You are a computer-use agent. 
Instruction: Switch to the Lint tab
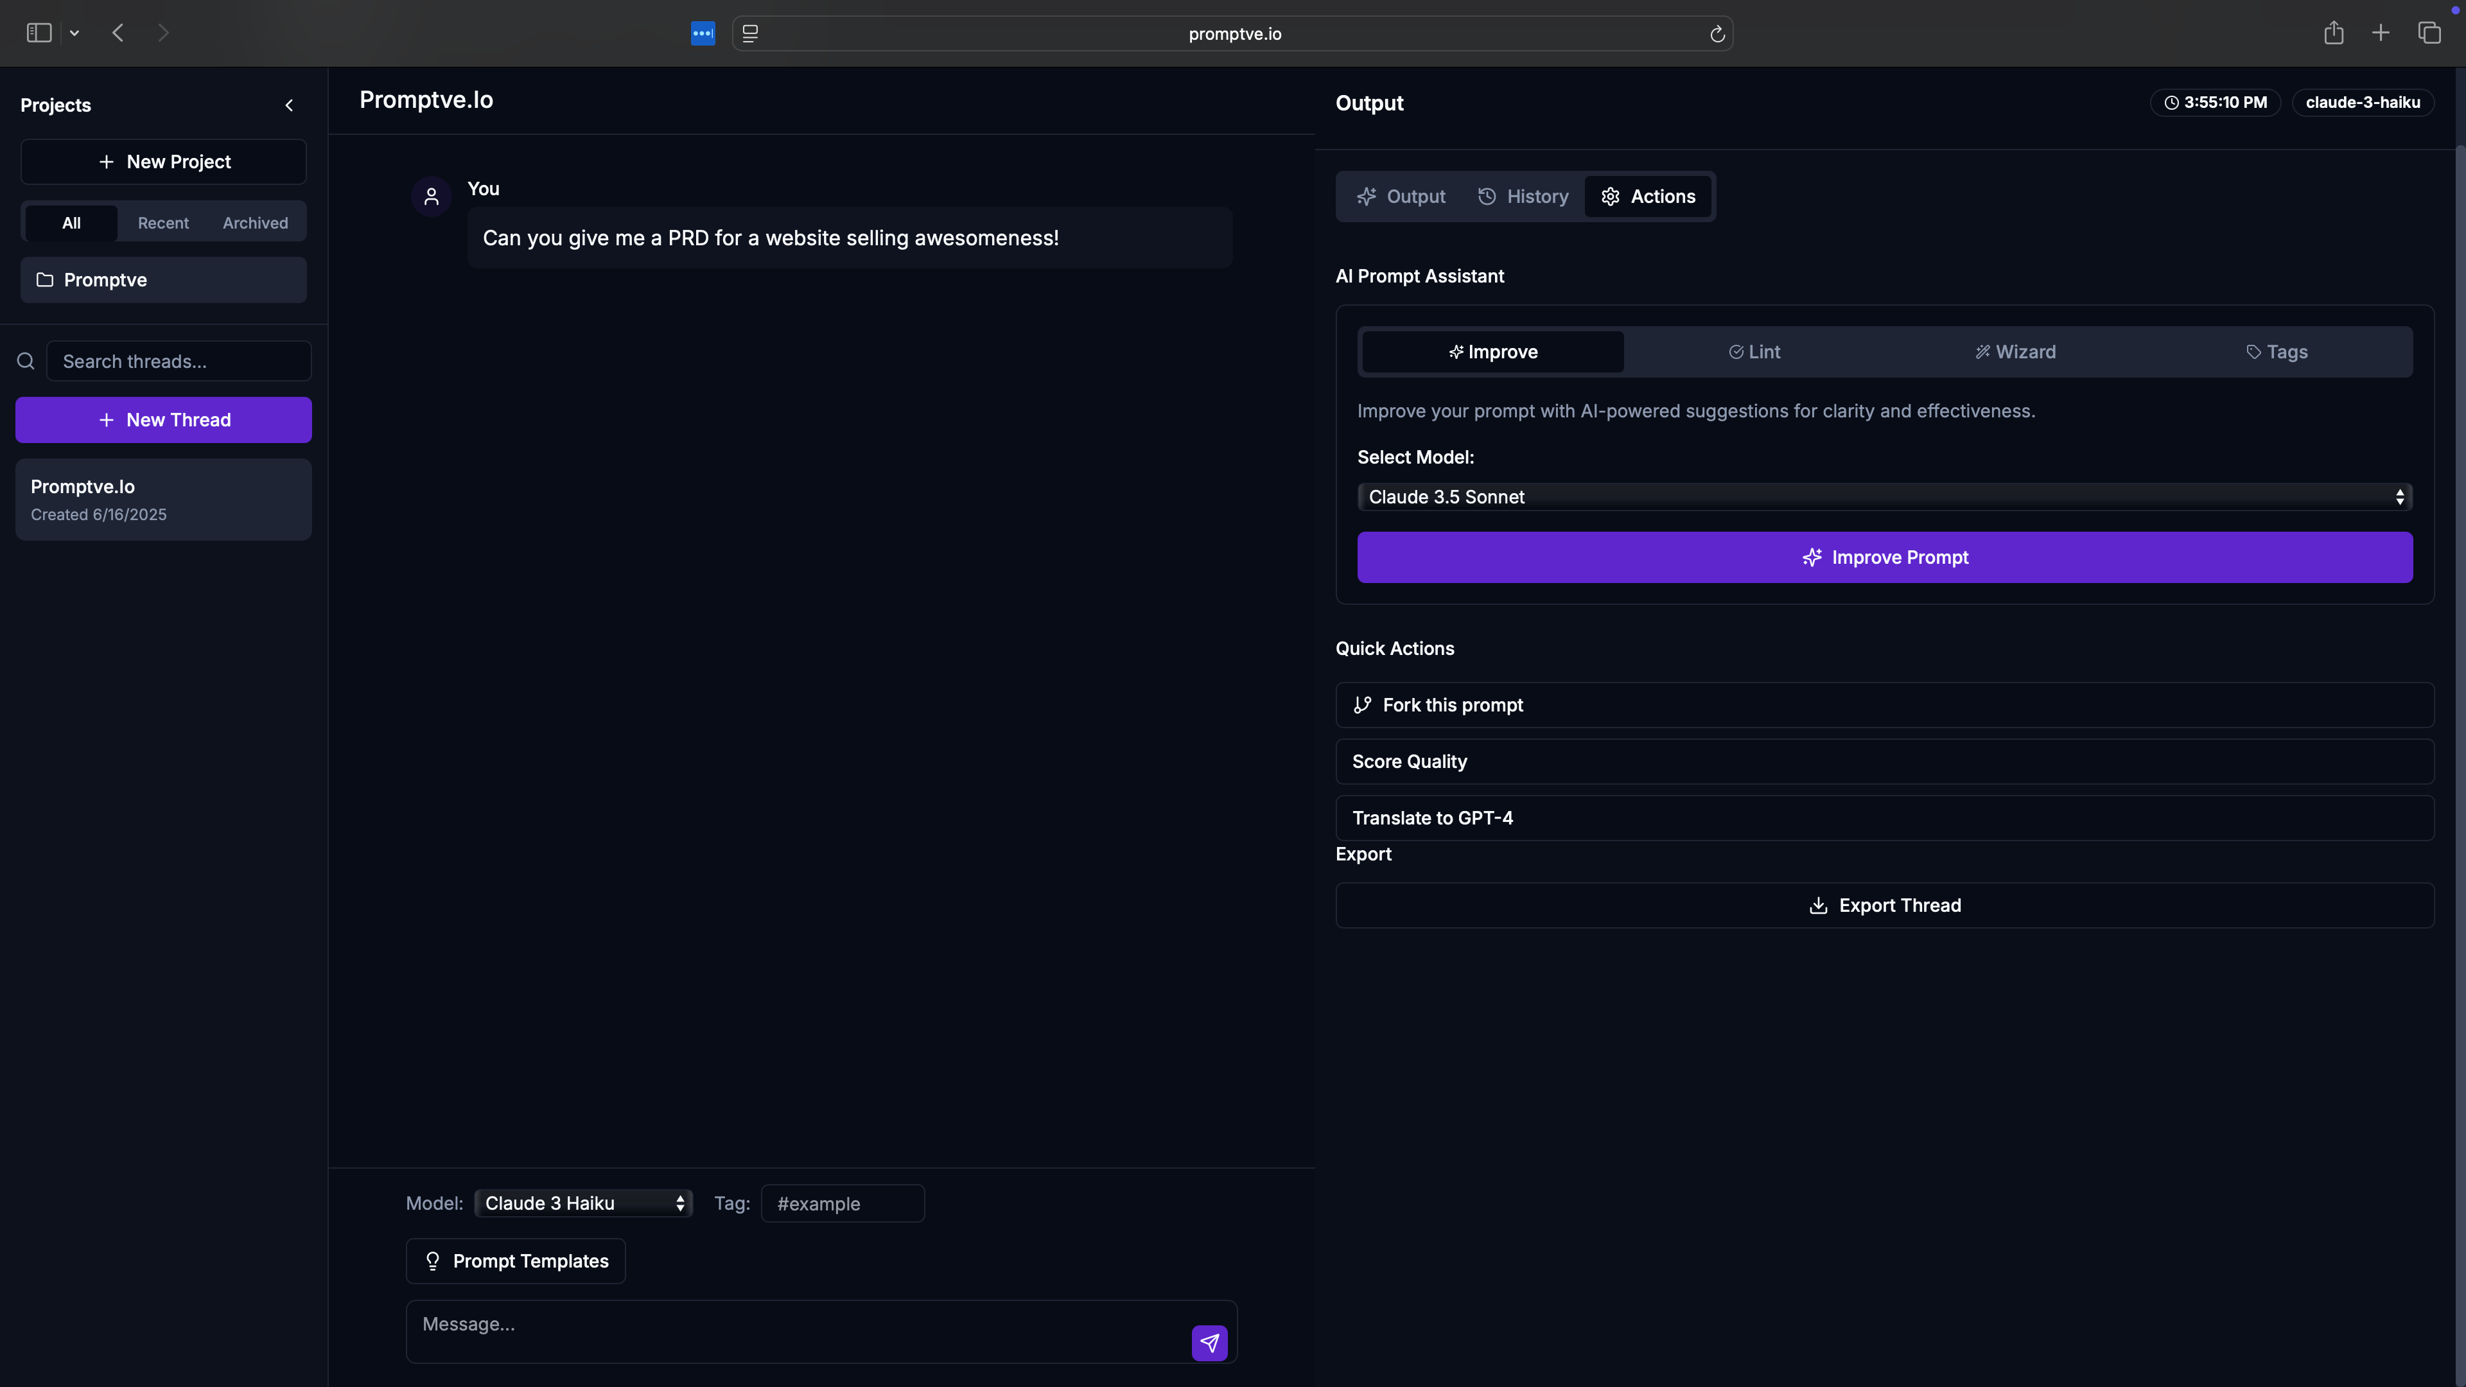tap(1754, 353)
